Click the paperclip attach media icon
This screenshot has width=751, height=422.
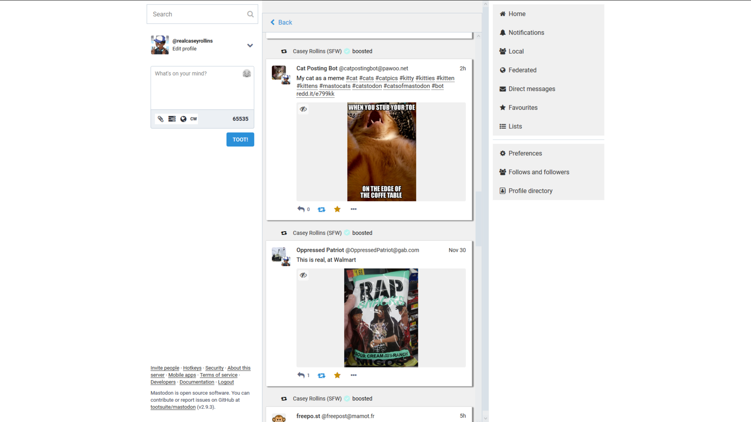[x=161, y=119]
